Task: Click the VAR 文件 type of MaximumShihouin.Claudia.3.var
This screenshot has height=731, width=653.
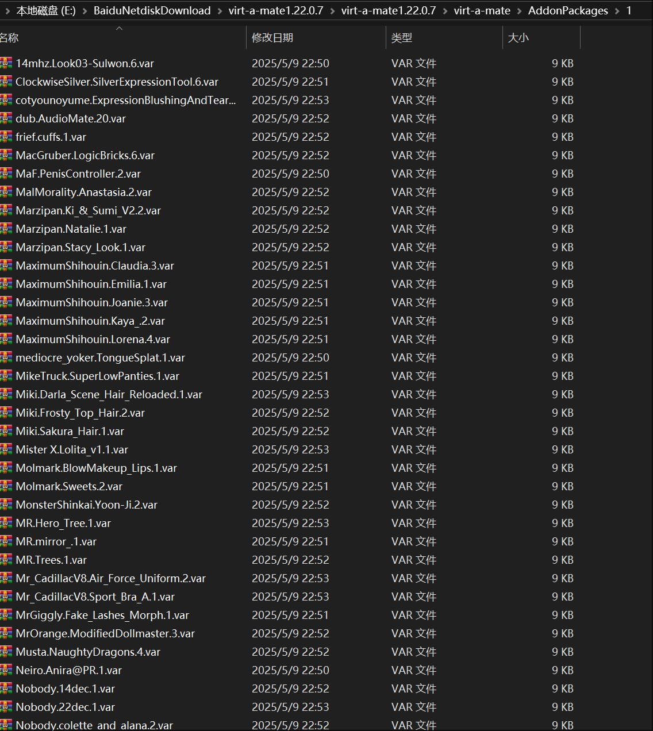Action: 414,266
